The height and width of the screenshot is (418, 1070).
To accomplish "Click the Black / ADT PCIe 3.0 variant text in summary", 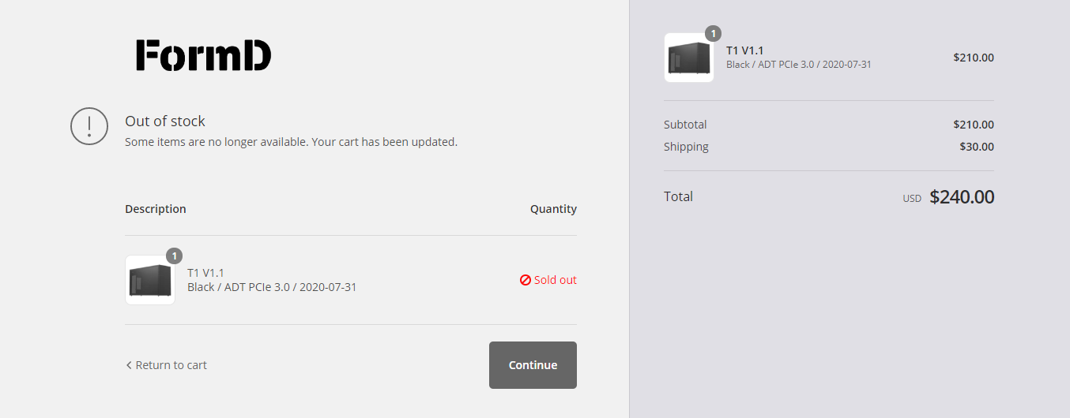I will pos(798,65).
